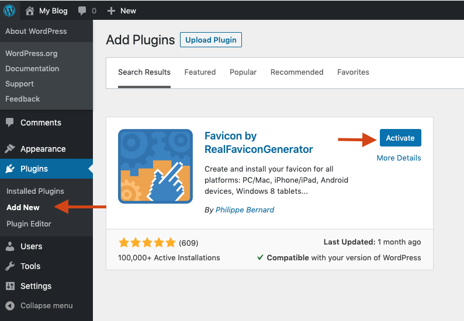
Task: Open Philippe Bernard author link
Action: (x=245, y=210)
